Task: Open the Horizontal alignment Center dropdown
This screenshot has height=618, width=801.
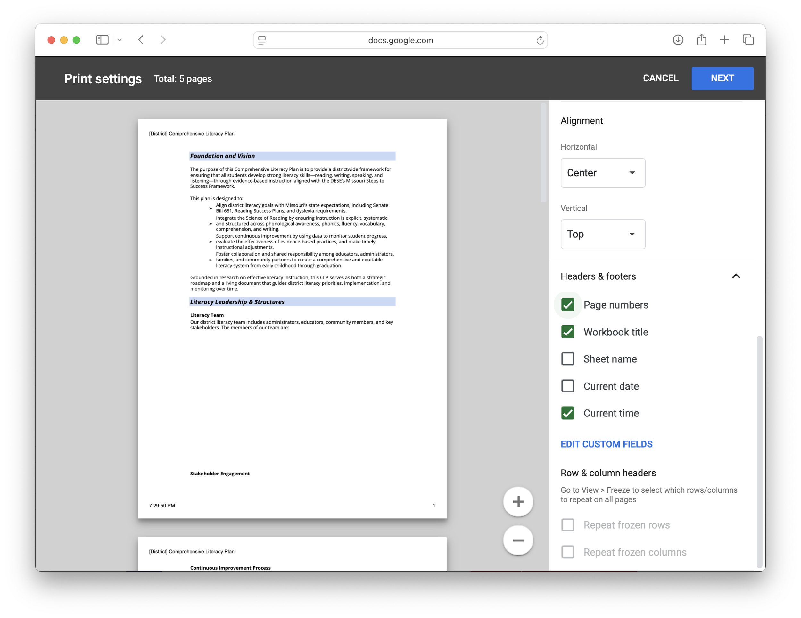Action: 603,173
